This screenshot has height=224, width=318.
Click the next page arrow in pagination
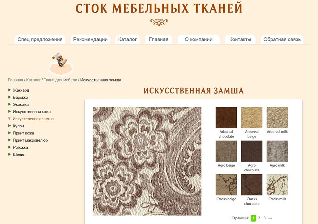coord(270,218)
